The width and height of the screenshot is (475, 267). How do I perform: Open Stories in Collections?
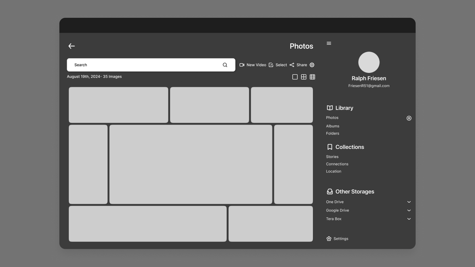click(332, 157)
